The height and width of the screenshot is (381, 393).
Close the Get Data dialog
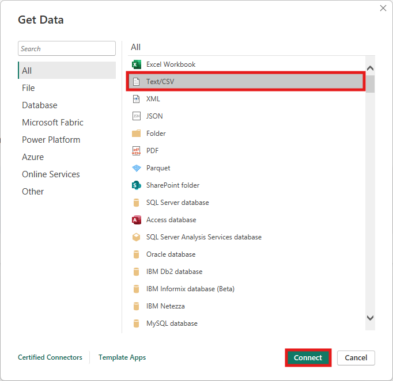click(383, 8)
